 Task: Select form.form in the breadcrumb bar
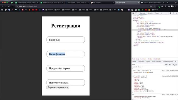(x=143, y=59)
